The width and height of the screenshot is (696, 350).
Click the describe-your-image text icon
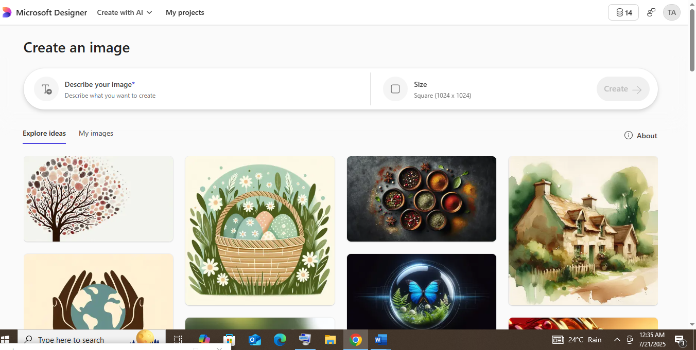click(x=46, y=88)
